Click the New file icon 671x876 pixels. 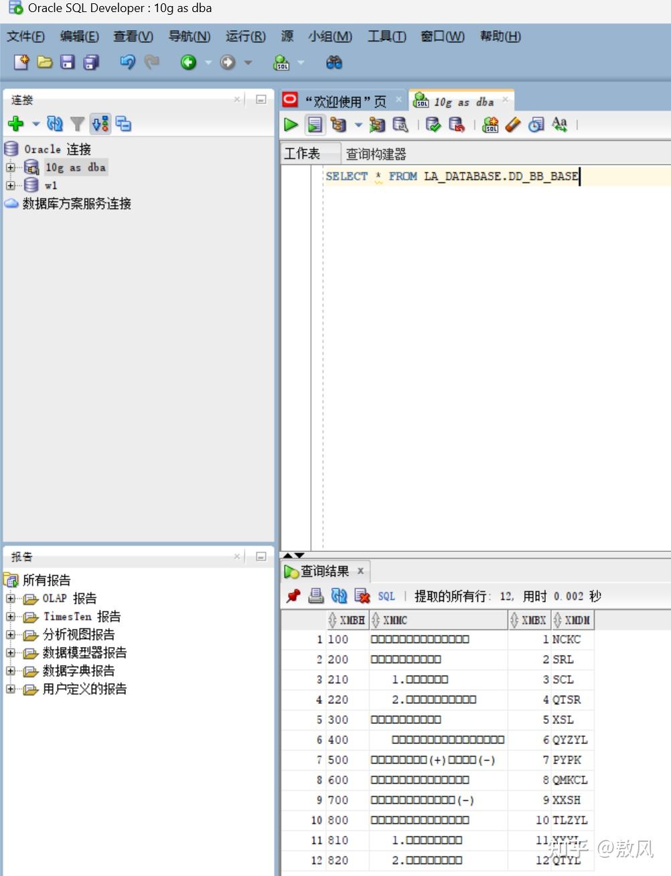(x=21, y=62)
